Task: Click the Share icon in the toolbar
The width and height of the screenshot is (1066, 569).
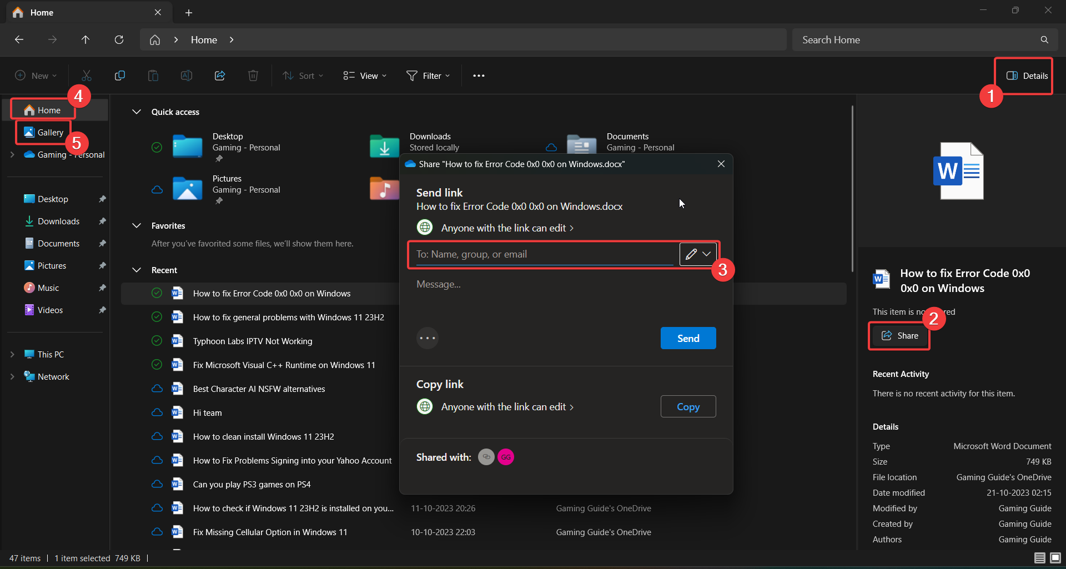Action: [x=220, y=75]
